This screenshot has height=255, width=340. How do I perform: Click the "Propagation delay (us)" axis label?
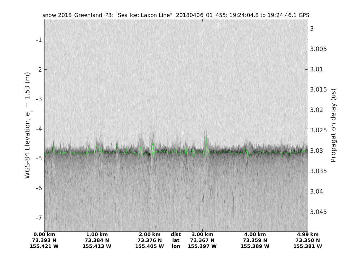(x=333, y=125)
